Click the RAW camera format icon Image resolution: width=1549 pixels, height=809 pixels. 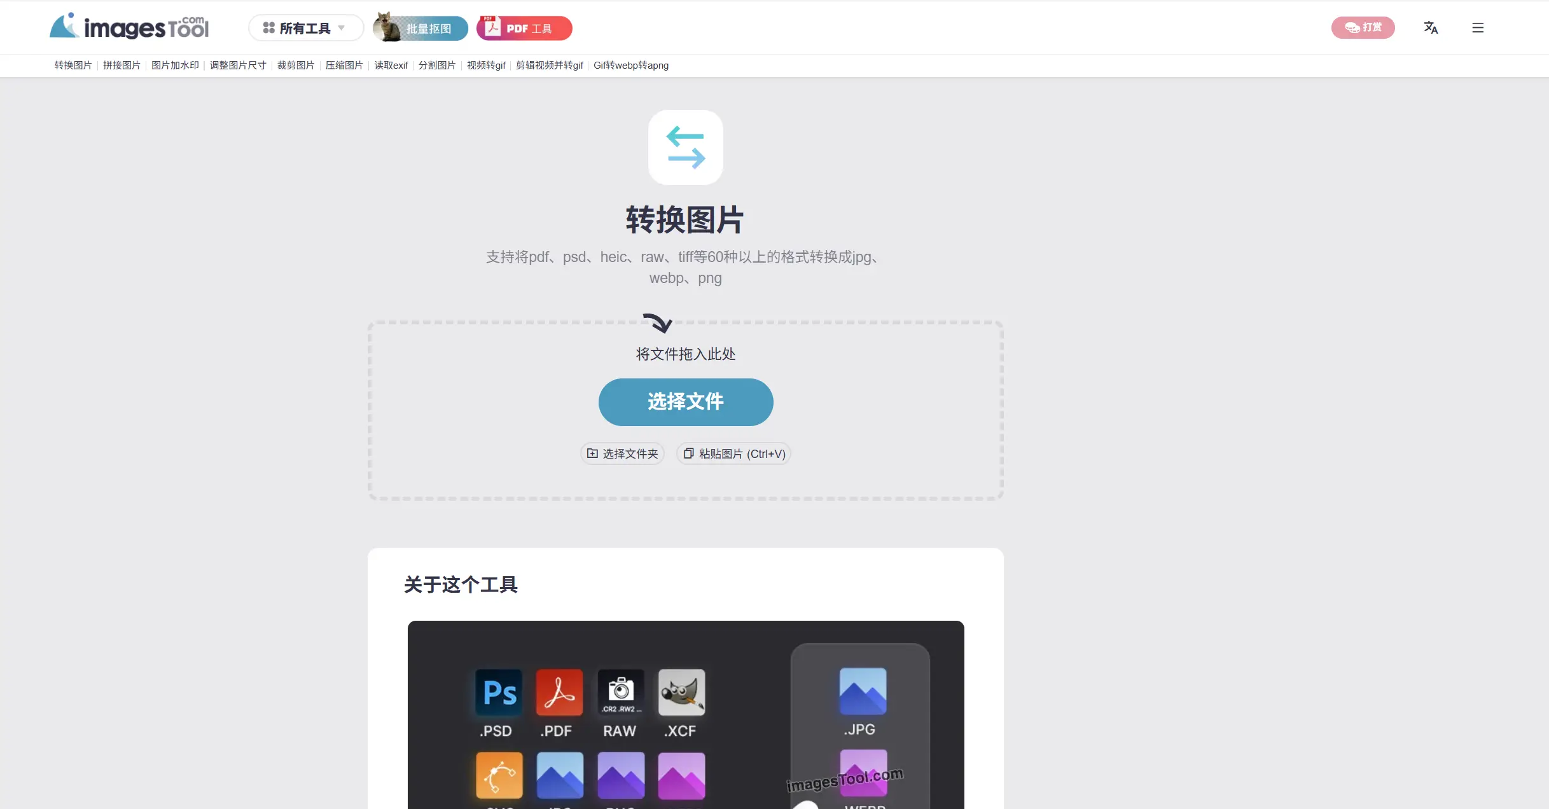pyautogui.click(x=620, y=693)
